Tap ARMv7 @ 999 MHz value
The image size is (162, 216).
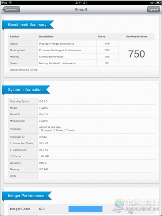click(x=50, y=127)
